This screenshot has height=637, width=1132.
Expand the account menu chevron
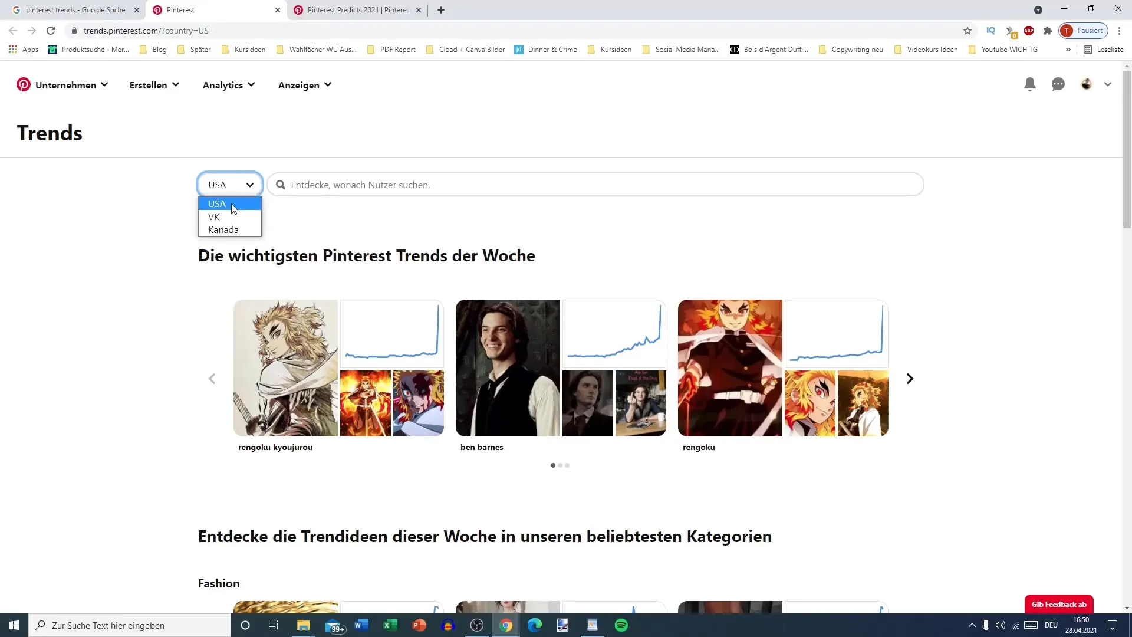pyautogui.click(x=1108, y=84)
